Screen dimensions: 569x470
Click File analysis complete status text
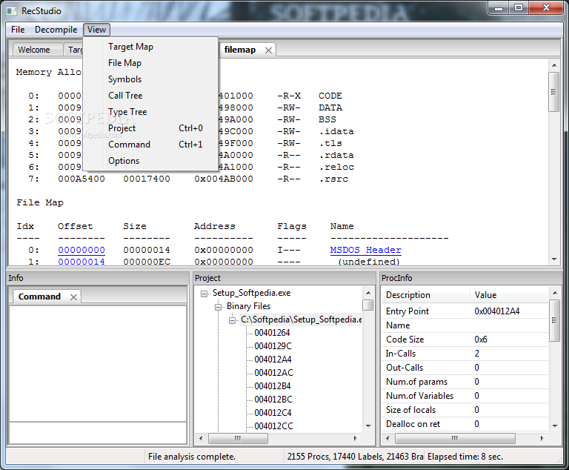[192, 457]
